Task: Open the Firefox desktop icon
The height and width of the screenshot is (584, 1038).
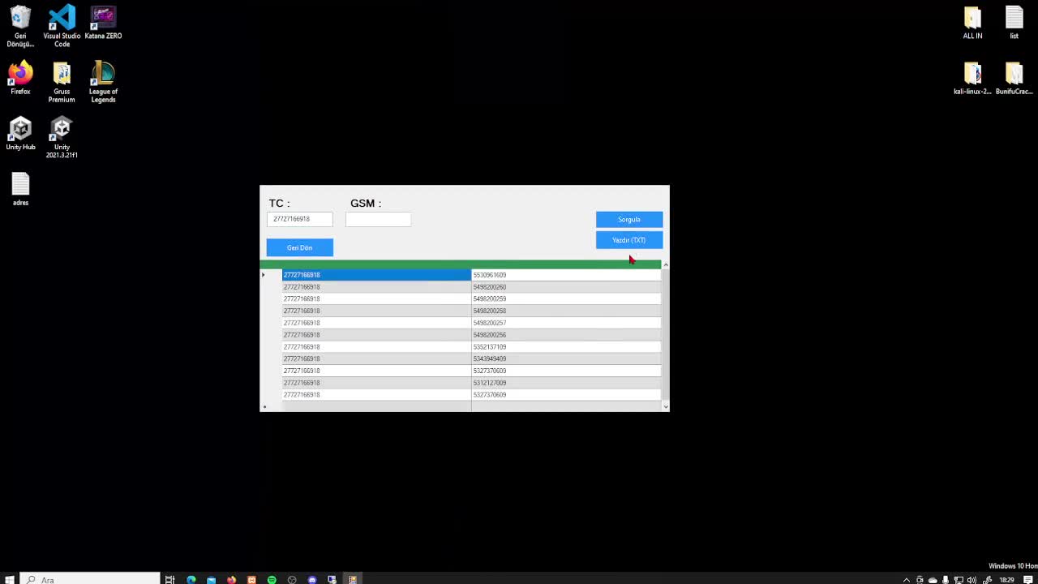Action: click(x=20, y=78)
